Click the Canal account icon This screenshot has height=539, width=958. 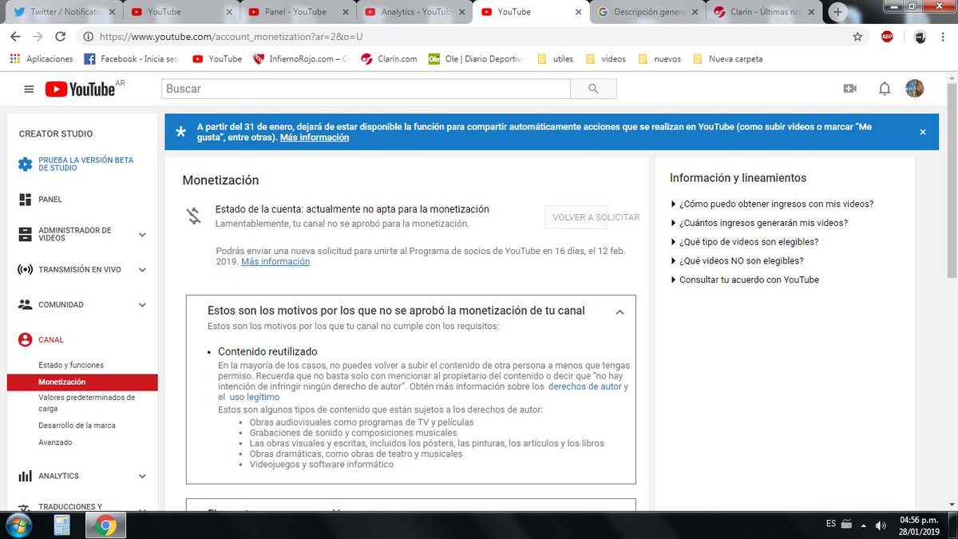click(x=25, y=339)
